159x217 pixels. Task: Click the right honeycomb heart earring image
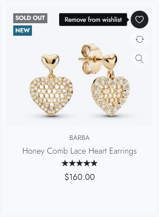pyautogui.click(x=111, y=96)
